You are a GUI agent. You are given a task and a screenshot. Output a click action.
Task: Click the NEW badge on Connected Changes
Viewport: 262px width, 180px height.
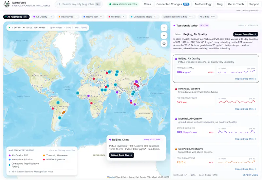point(186,4)
